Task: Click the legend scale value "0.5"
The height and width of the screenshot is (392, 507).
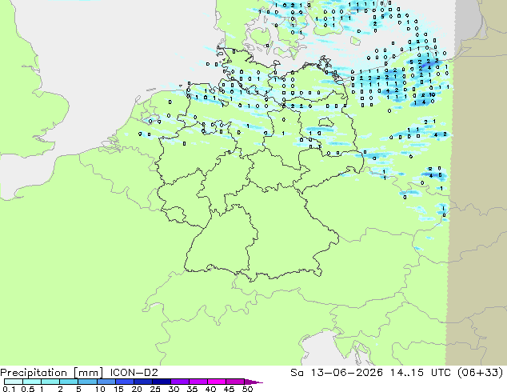Action: [28, 389]
